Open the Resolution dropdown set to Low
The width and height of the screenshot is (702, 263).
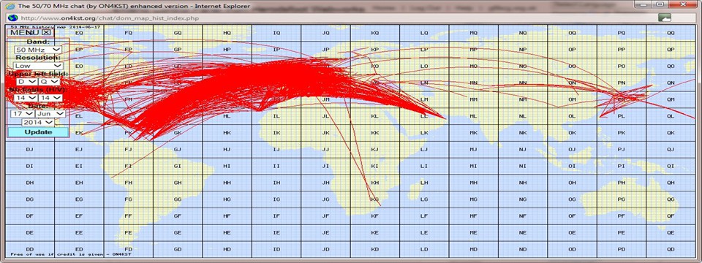38,66
